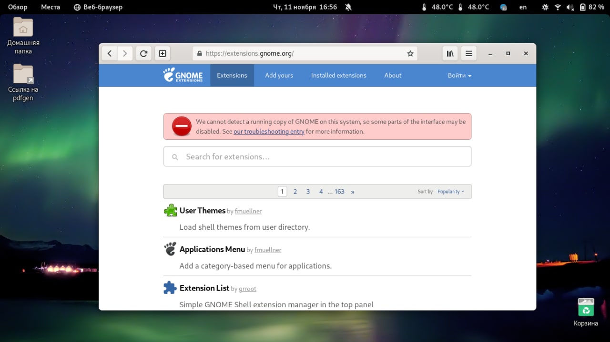
Task: Click the Load shell themes from user directory text
Action: [x=244, y=227]
